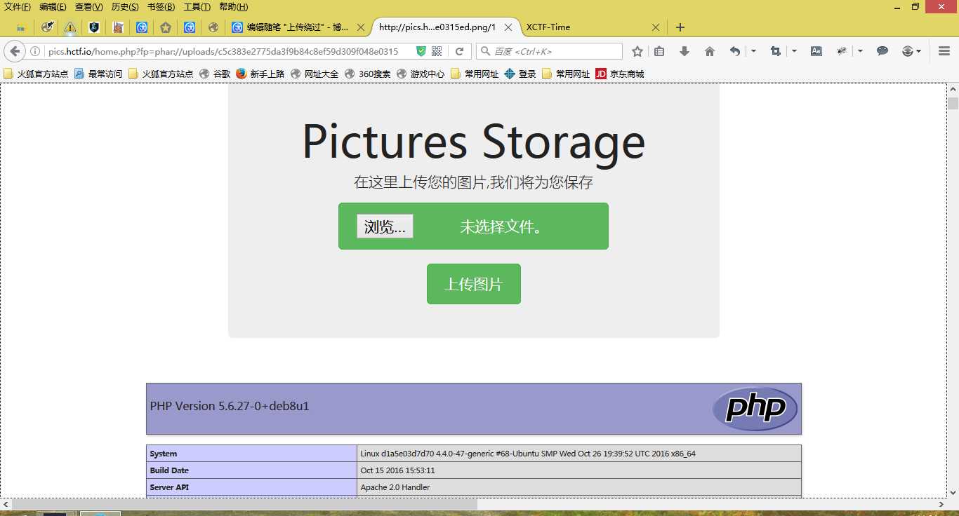Image resolution: width=959 pixels, height=516 pixels.
Task: Open the 京东商城 bookmark
Action: click(x=620, y=74)
